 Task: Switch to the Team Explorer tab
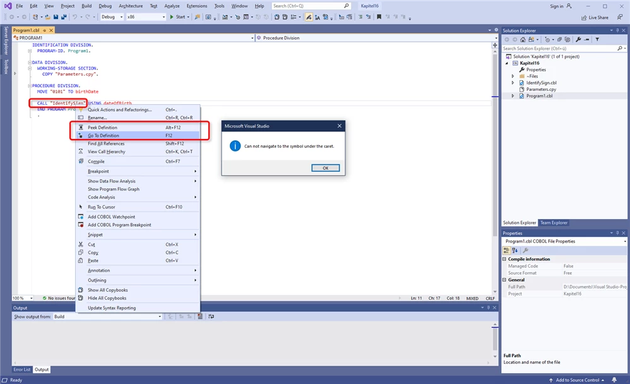coord(554,222)
